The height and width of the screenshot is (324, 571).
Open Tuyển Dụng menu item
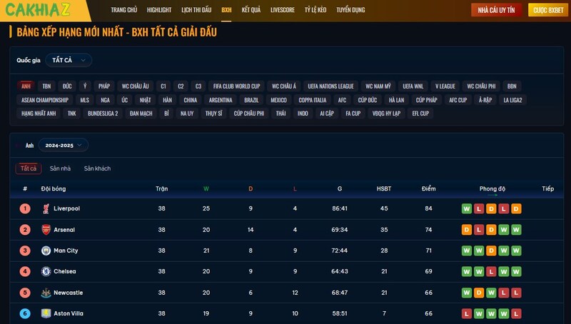[350, 10]
